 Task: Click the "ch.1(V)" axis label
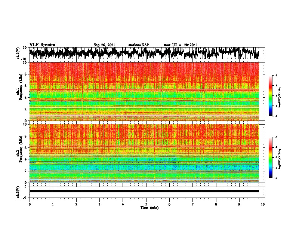(x=18, y=53)
